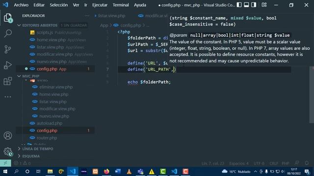
Task: Open errors and warnings in the status bar
Action: pos(23,163)
